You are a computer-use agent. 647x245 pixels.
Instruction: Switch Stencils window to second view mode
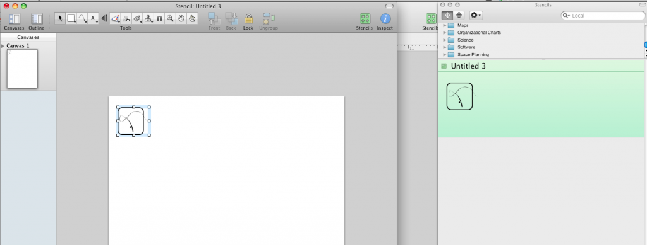pyautogui.click(x=459, y=15)
